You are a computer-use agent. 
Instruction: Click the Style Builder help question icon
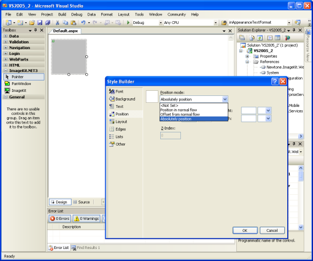(275, 81)
